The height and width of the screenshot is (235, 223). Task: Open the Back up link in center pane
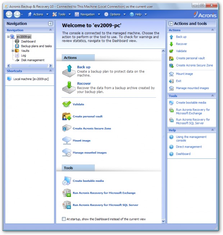tap(84, 67)
